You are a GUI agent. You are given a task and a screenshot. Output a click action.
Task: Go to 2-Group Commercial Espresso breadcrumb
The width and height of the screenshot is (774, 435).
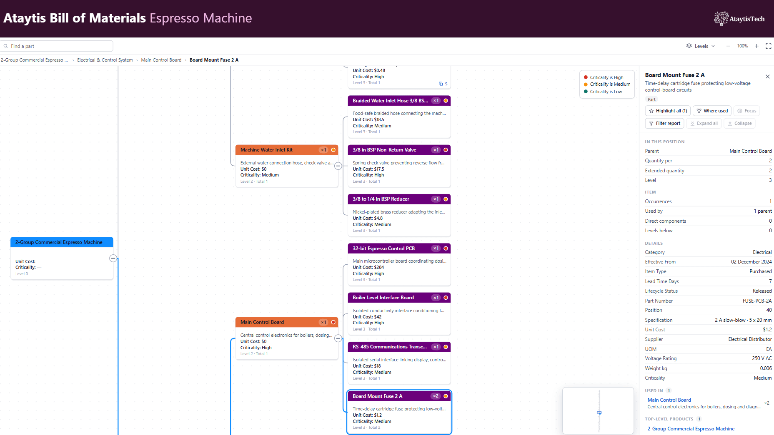[34, 60]
